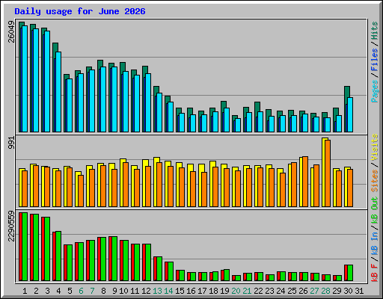Click day 1 green kB bar
Viewport: 383px width, 299px height.
point(25,247)
